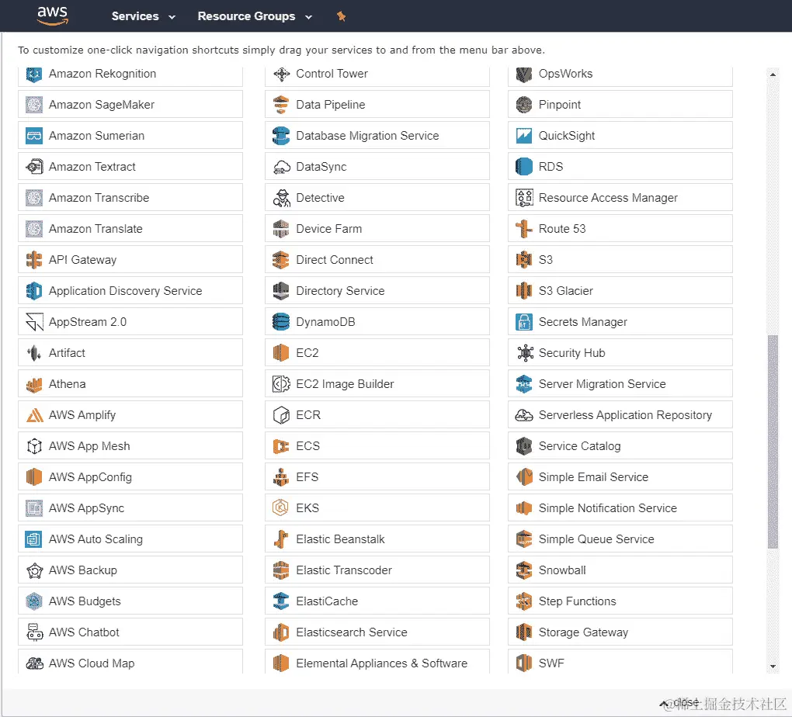Image resolution: width=792 pixels, height=717 pixels.
Task: Click the Secrets Manager lock icon
Action: (524, 322)
